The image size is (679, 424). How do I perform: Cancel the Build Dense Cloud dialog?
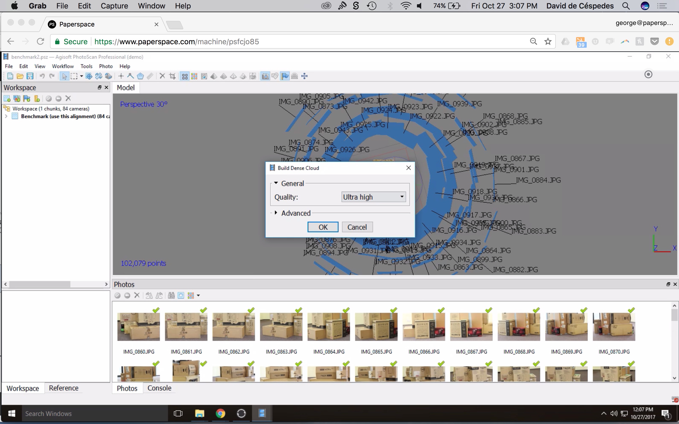(357, 227)
